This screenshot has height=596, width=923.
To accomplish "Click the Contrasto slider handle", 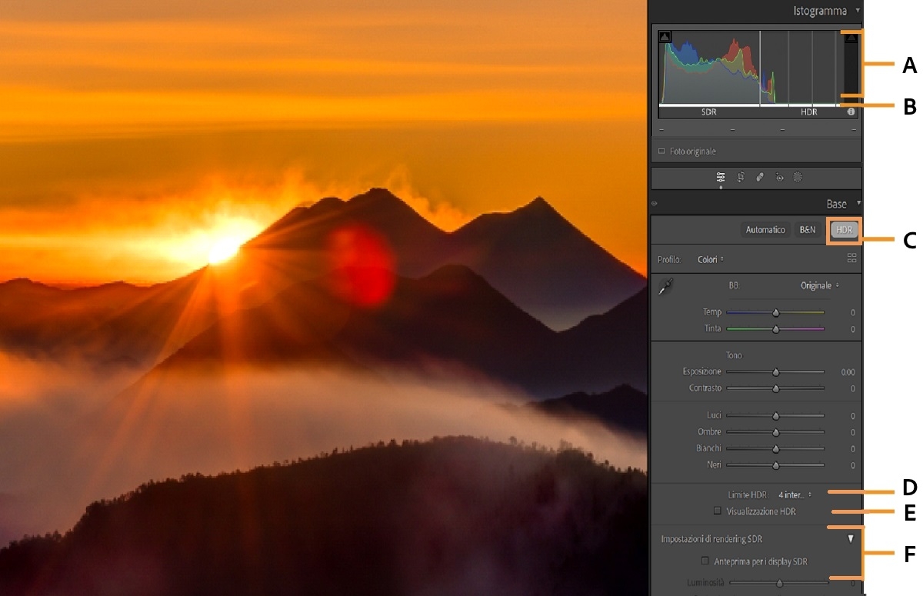I will 775,388.
